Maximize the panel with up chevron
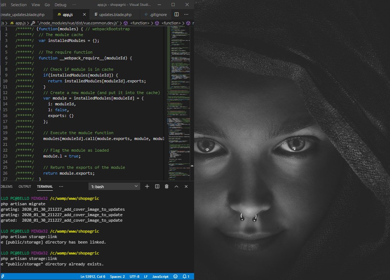Image resolution: width=390 pixels, height=280 pixels. [176, 186]
